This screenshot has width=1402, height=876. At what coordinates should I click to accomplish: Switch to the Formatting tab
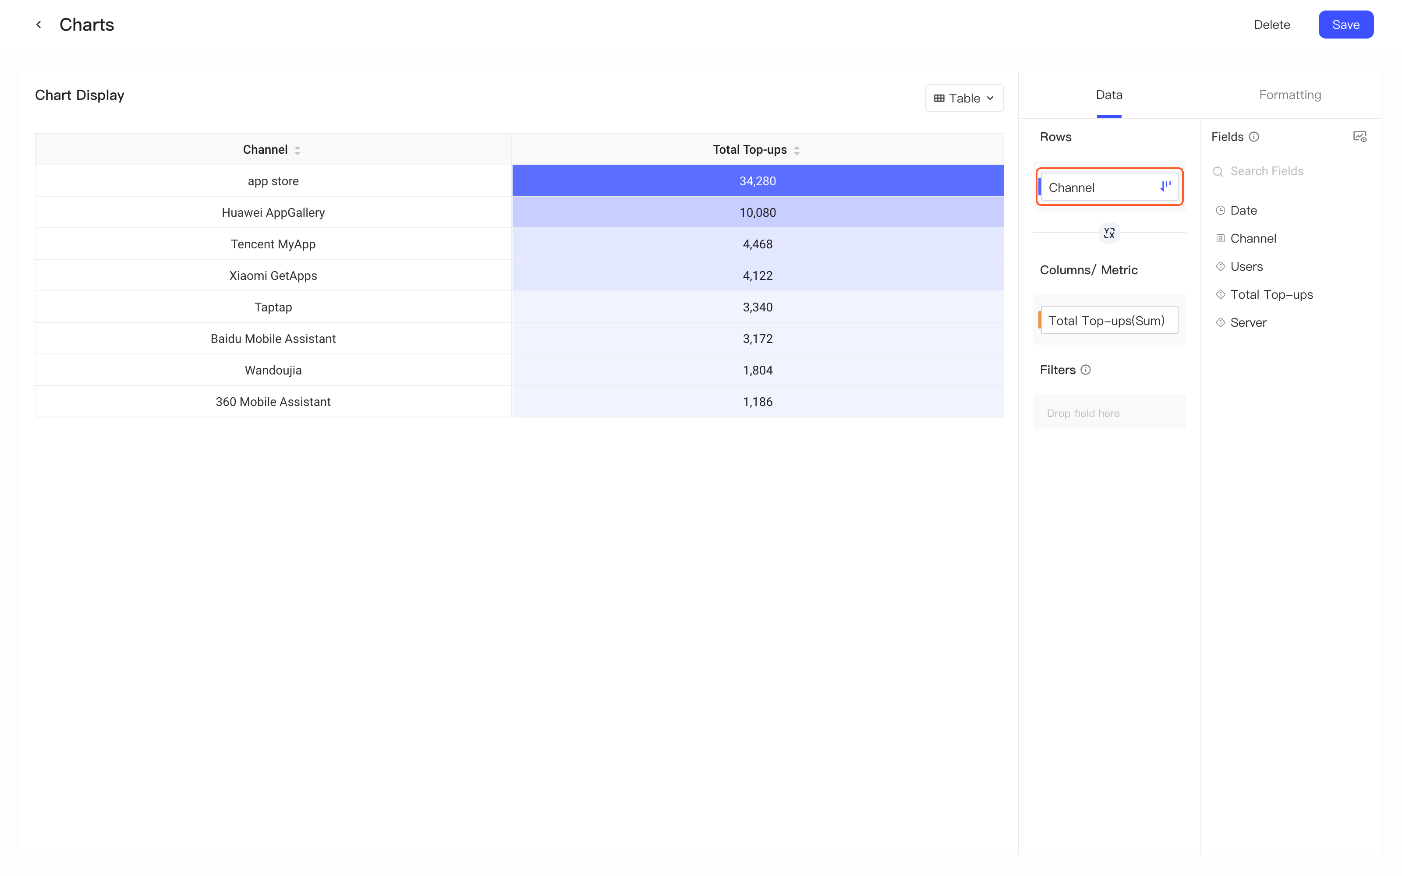pos(1289,95)
